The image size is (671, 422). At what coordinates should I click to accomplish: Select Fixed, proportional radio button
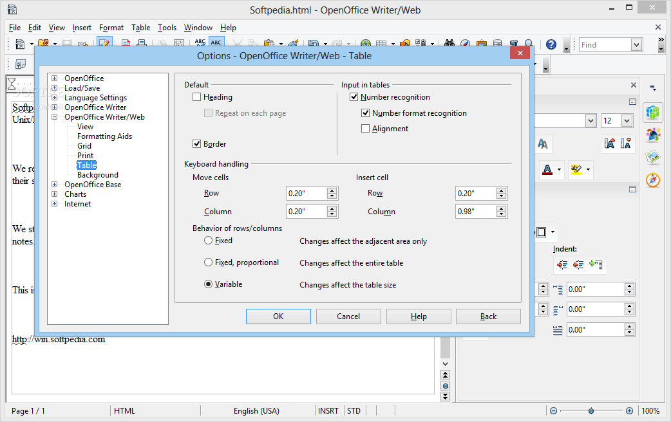209,262
